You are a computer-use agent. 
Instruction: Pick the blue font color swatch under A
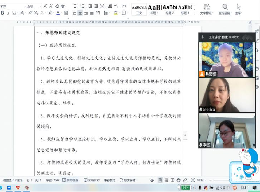58,13
